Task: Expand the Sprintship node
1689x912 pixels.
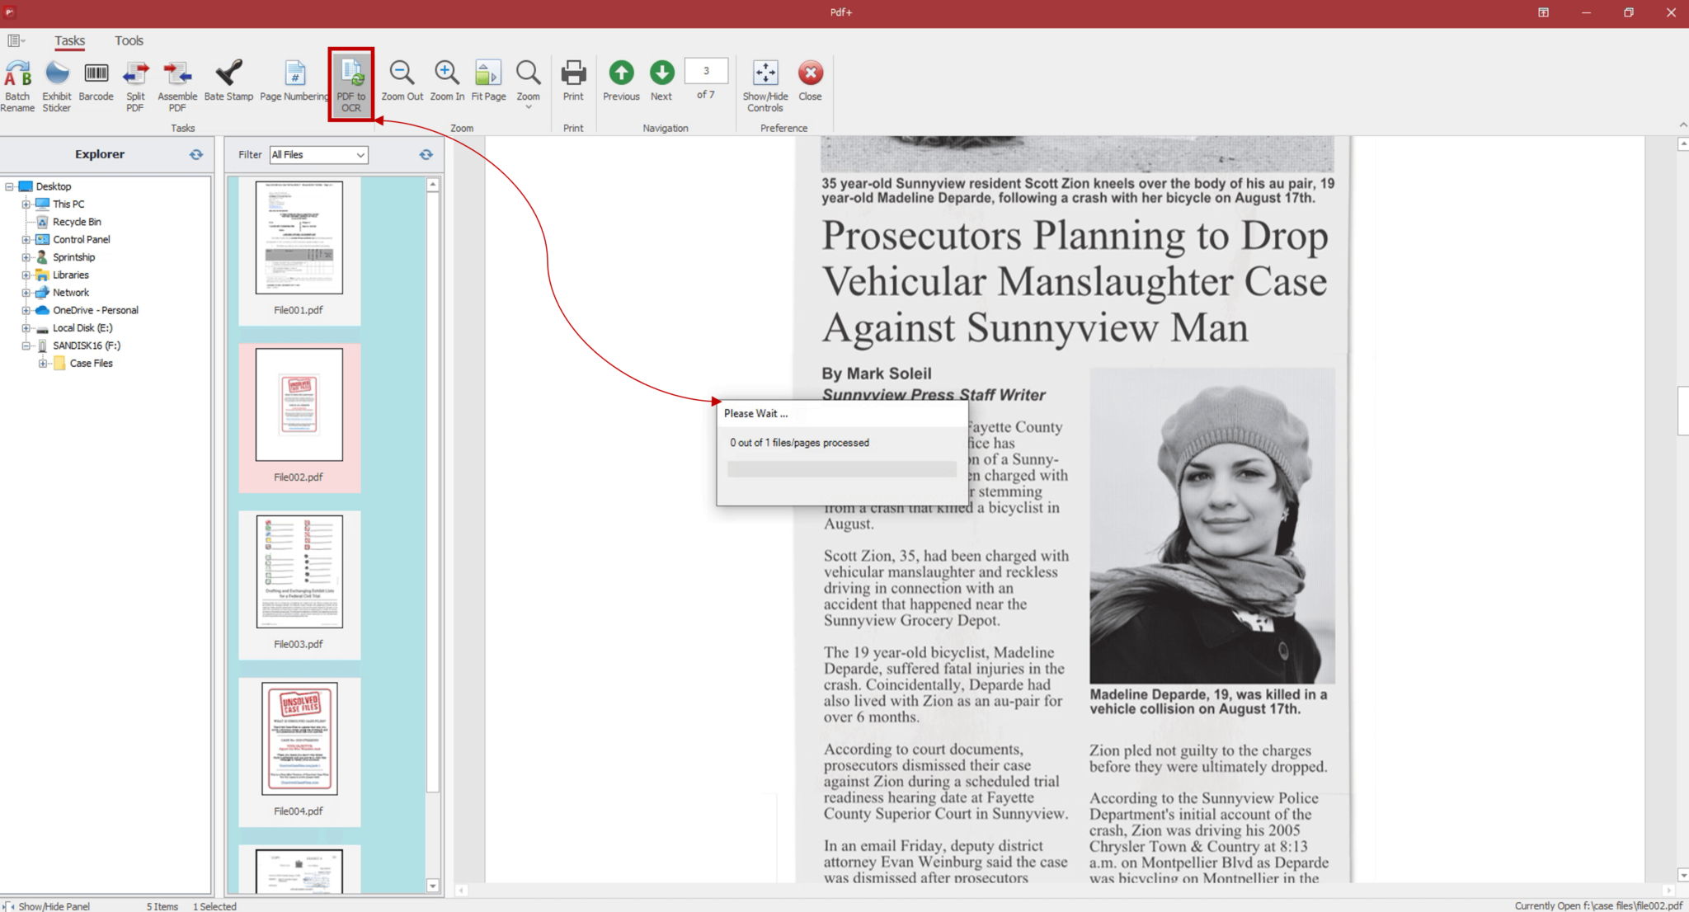Action: click(x=26, y=257)
